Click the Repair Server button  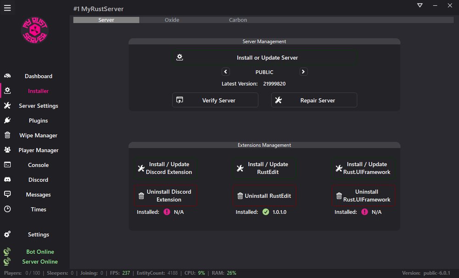(x=314, y=100)
